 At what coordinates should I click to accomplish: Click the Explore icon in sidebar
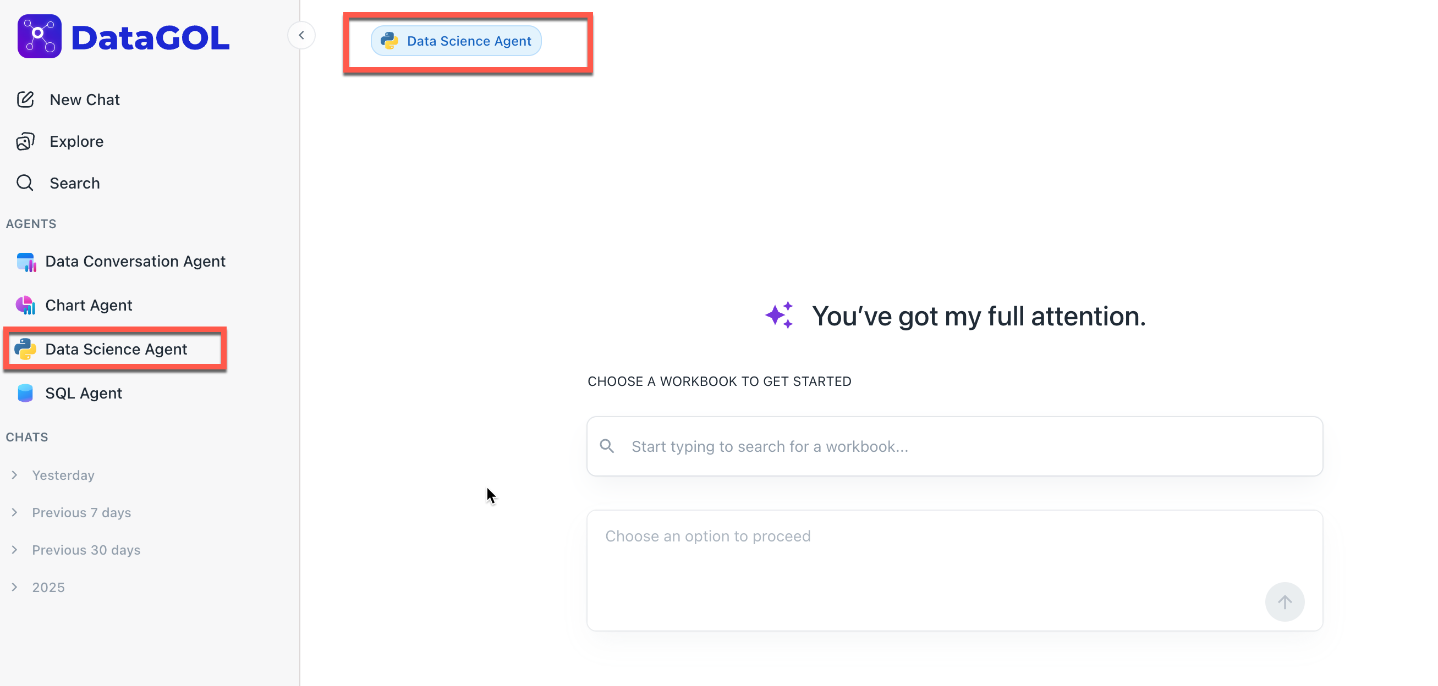tap(25, 142)
